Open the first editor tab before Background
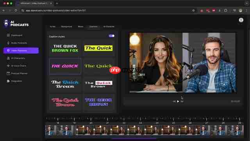 click(x=53, y=27)
